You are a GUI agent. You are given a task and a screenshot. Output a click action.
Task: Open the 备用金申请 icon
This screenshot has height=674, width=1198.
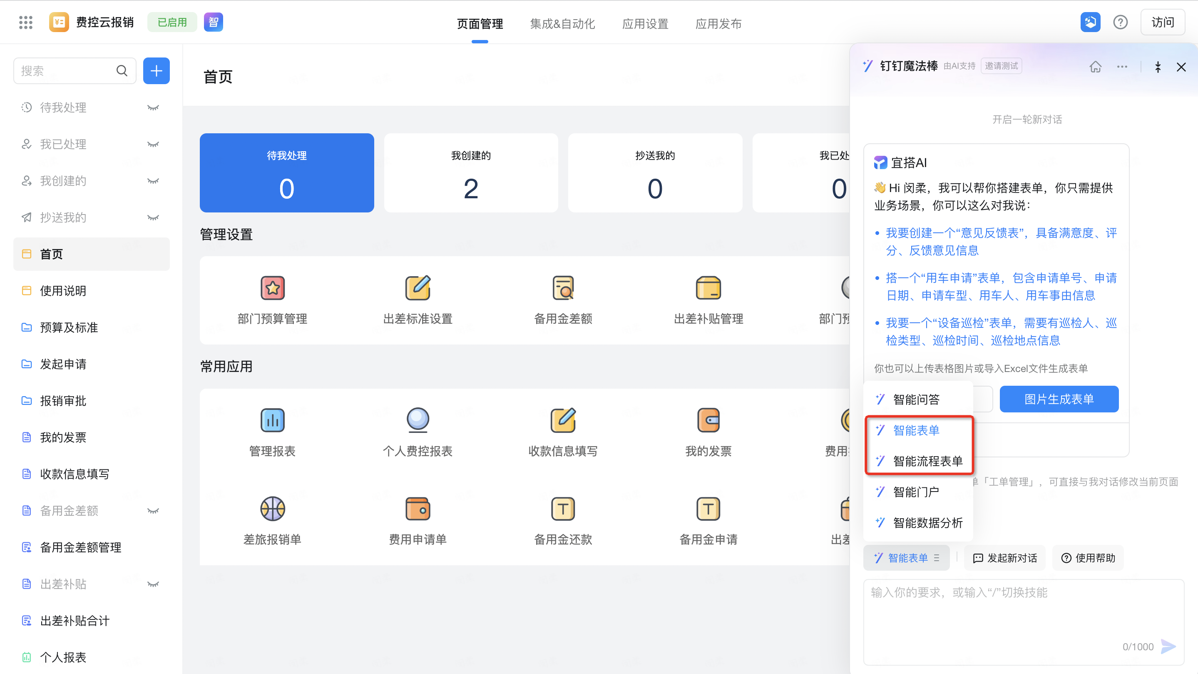[x=708, y=508]
